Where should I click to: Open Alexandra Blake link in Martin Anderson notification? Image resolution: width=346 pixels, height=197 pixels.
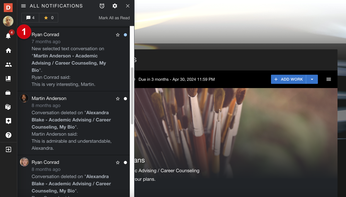click(71, 120)
